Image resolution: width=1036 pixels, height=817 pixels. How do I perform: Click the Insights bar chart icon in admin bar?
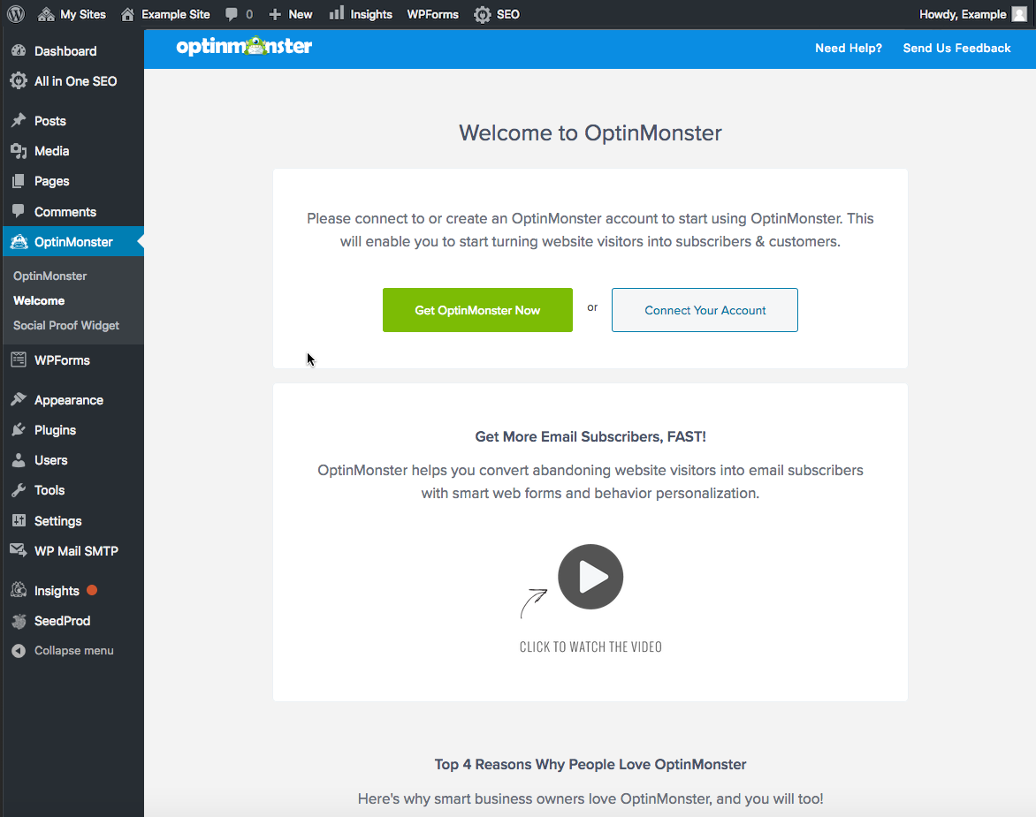point(337,13)
